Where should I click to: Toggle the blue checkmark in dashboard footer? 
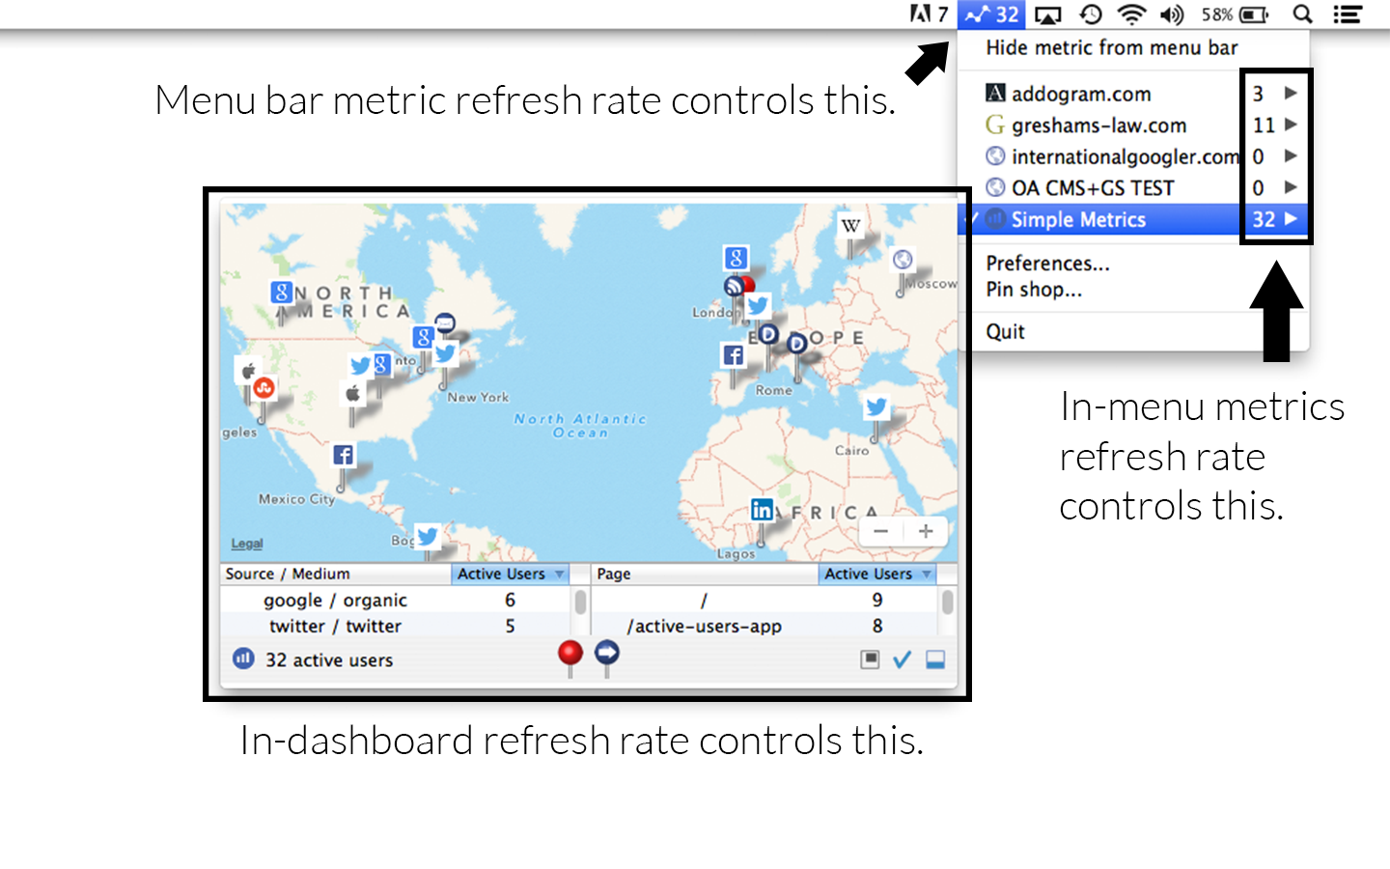tap(902, 659)
